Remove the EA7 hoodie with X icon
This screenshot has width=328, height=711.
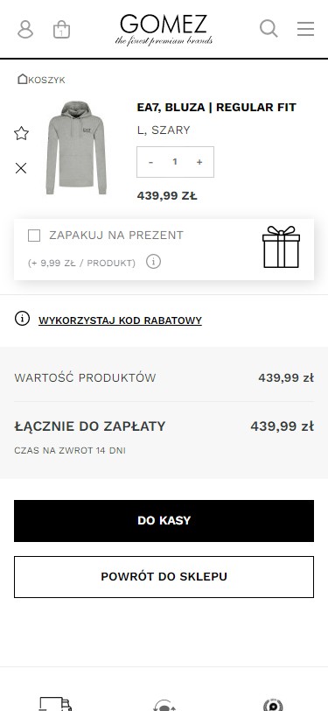[21, 168]
